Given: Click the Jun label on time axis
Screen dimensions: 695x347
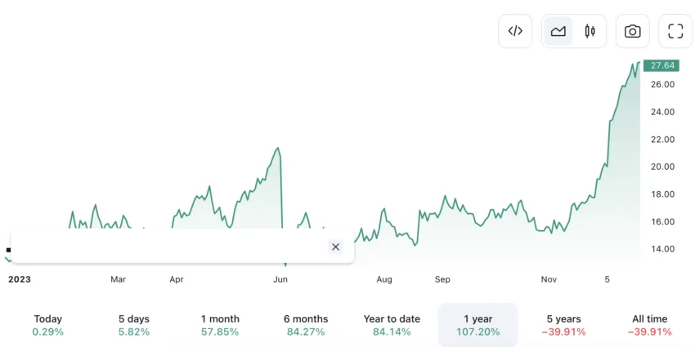Looking at the screenshot, I should (x=280, y=279).
